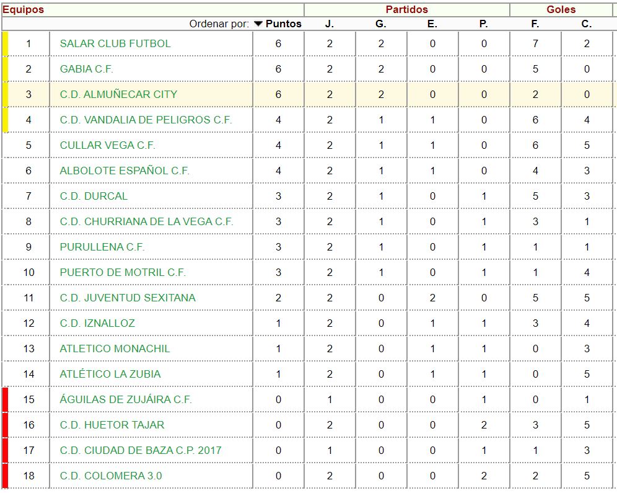The height and width of the screenshot is (493, 617).
Task: Sort by E. draws column header
Action: (x=432, y=24)
